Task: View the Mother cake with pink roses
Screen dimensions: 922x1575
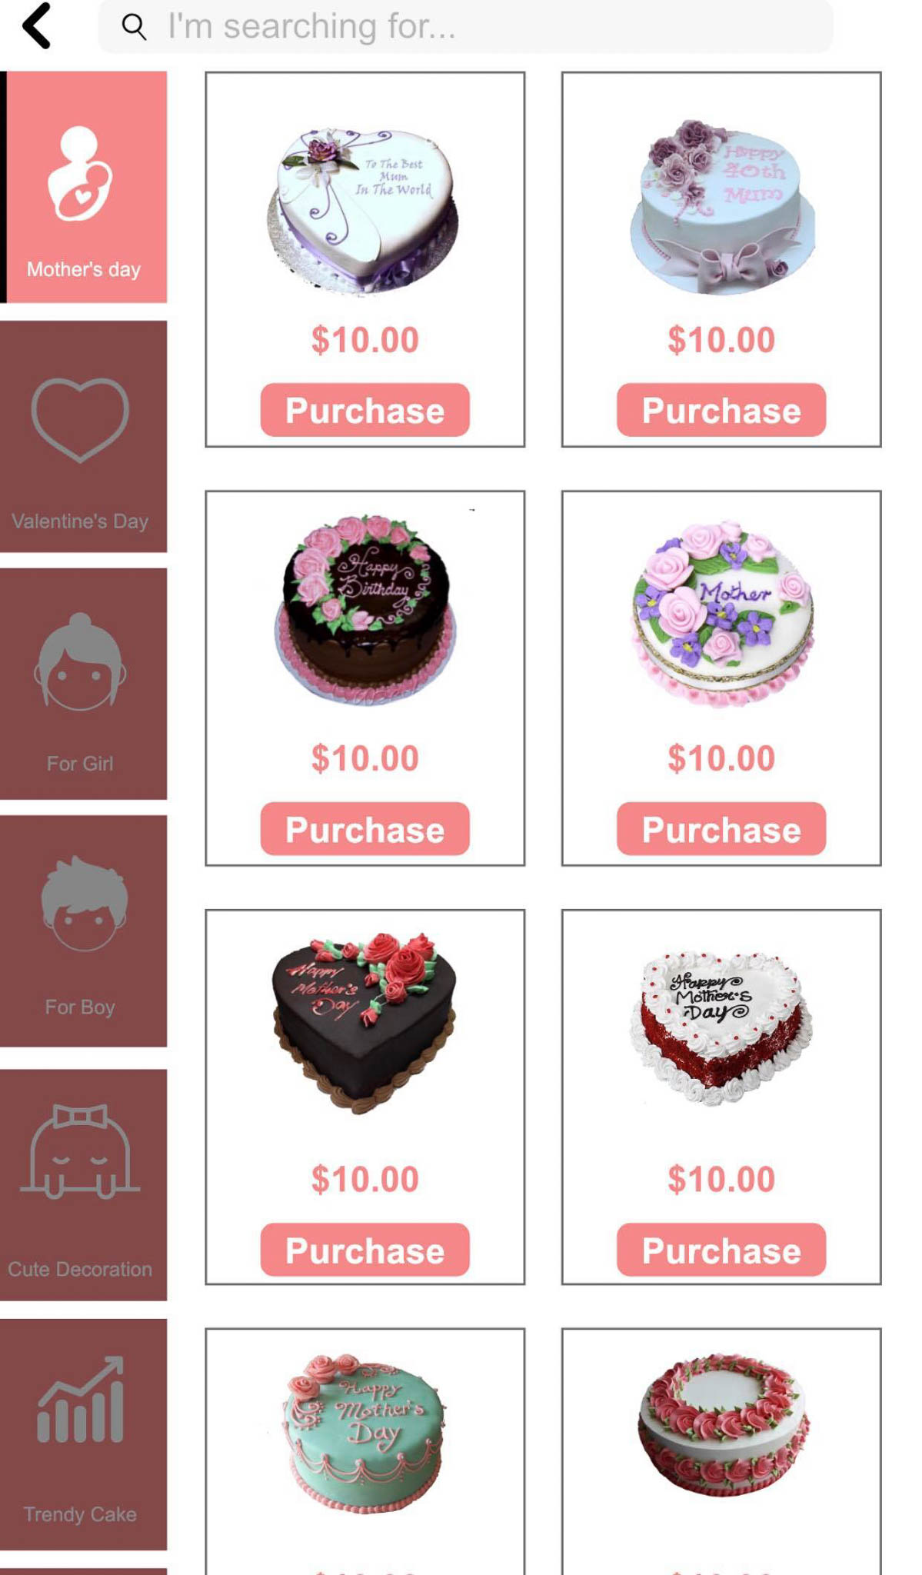Action: click(x=723, y=613)
